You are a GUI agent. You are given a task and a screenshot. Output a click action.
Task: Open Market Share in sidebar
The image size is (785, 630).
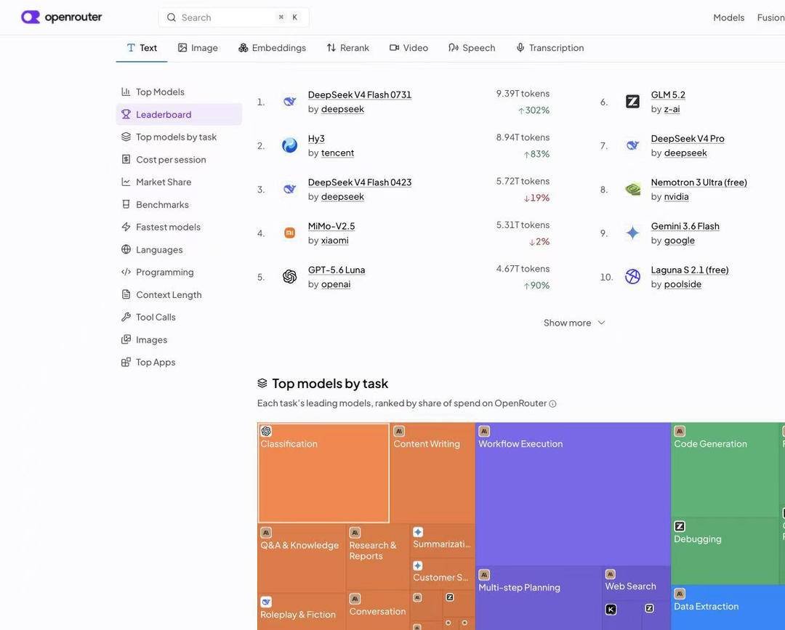[x=179, y=182]
